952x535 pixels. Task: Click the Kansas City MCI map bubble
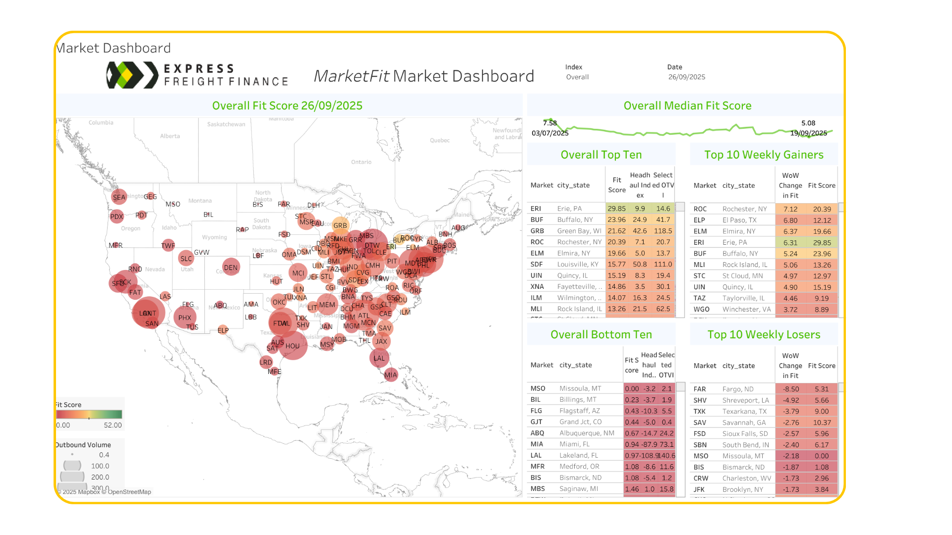(298, 273)
